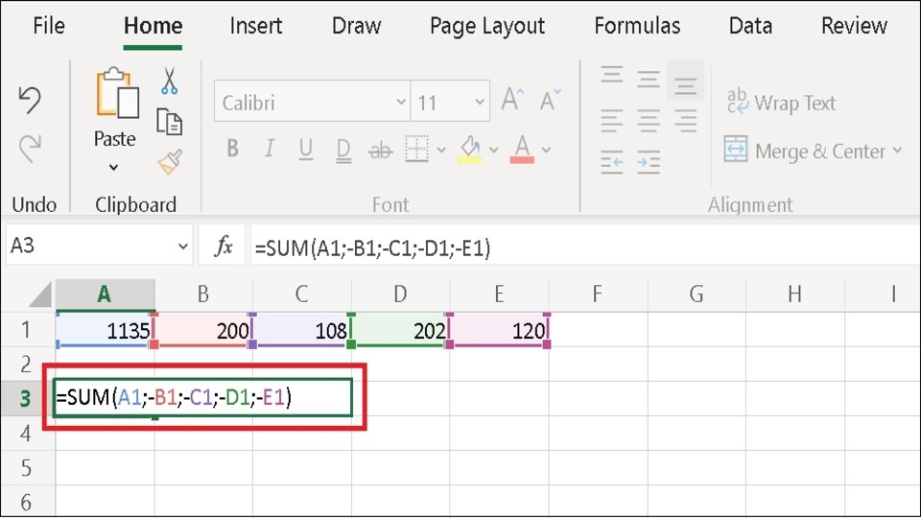Click the Redo arrow icon
Image resolution: width=921 pixels, height=518 pixels.
pos(30,148)
